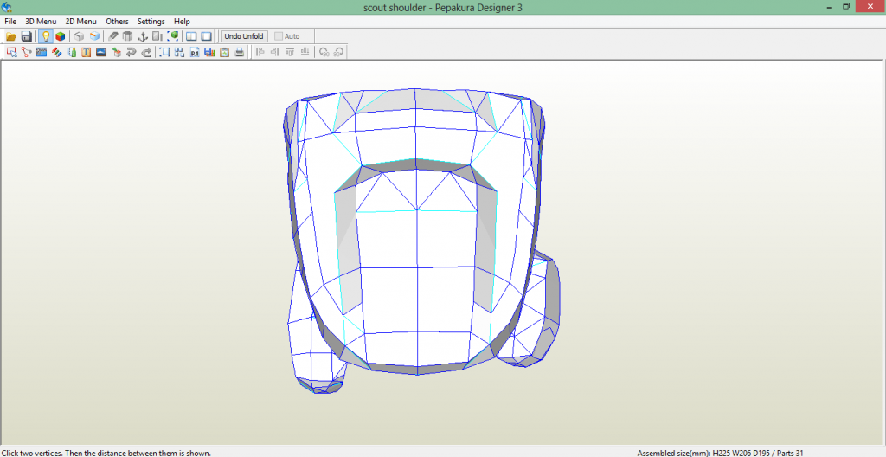Save the project with the floppy disk icon
The height and width of the screenshot is (457, 886).
27,36
